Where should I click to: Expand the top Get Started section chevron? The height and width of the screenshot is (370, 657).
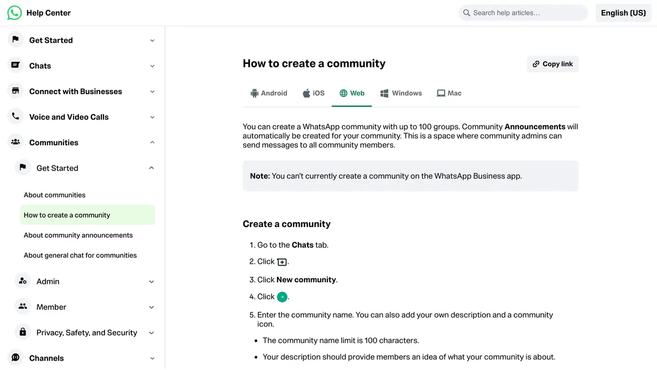152,40
